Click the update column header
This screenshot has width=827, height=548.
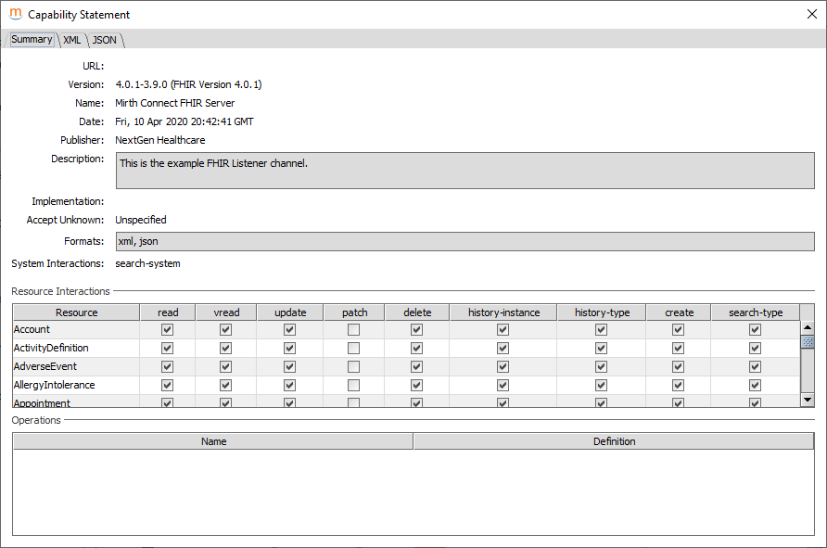(290, 312)
